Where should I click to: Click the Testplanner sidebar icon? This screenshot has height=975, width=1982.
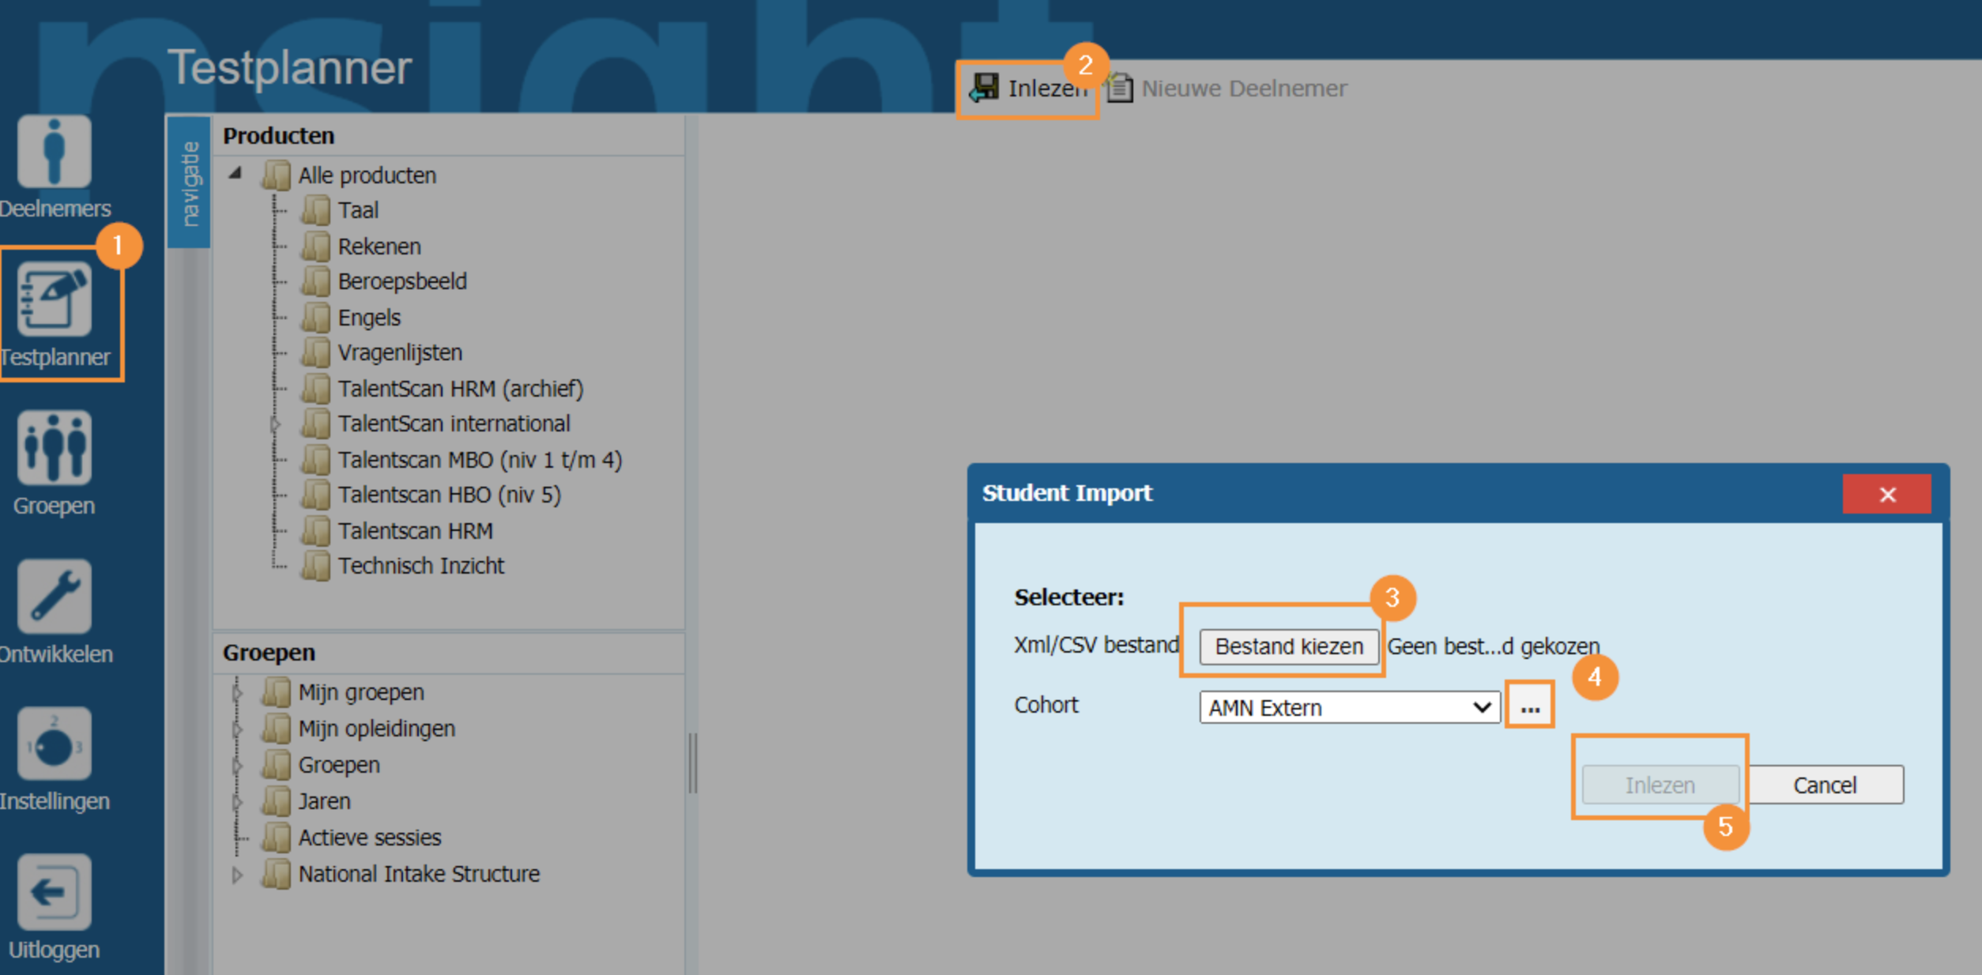[54, 300]
